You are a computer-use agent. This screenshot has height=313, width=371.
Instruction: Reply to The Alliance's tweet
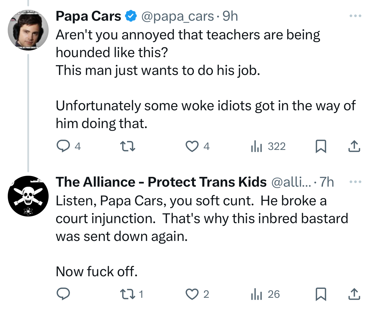pos(63,294)
